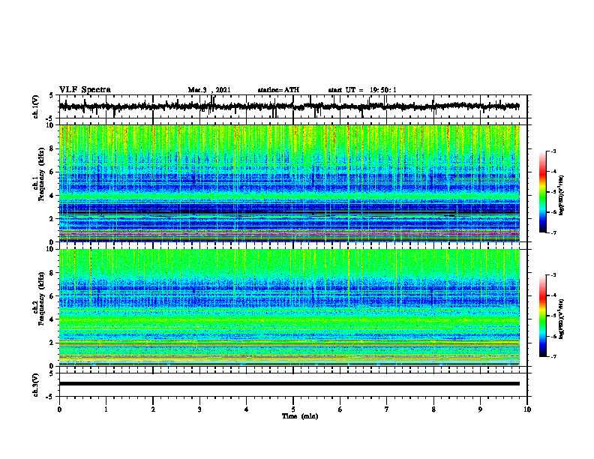Click the ch.1 voltage waveform trace

(x=289, y=106)
